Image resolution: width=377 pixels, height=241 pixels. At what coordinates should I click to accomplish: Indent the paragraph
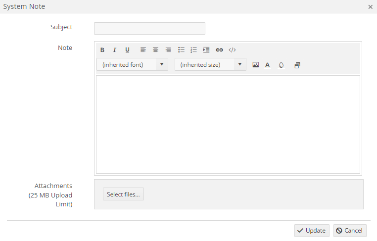tap(206, 50)
